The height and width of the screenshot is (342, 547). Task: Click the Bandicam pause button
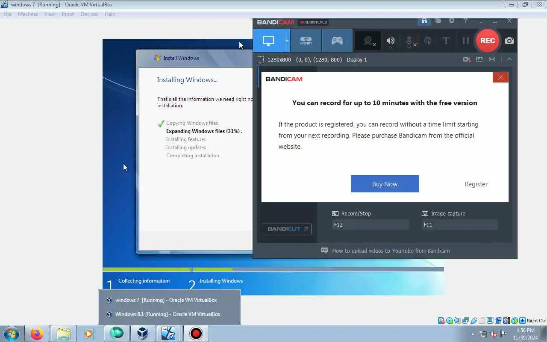pos(465,41)
